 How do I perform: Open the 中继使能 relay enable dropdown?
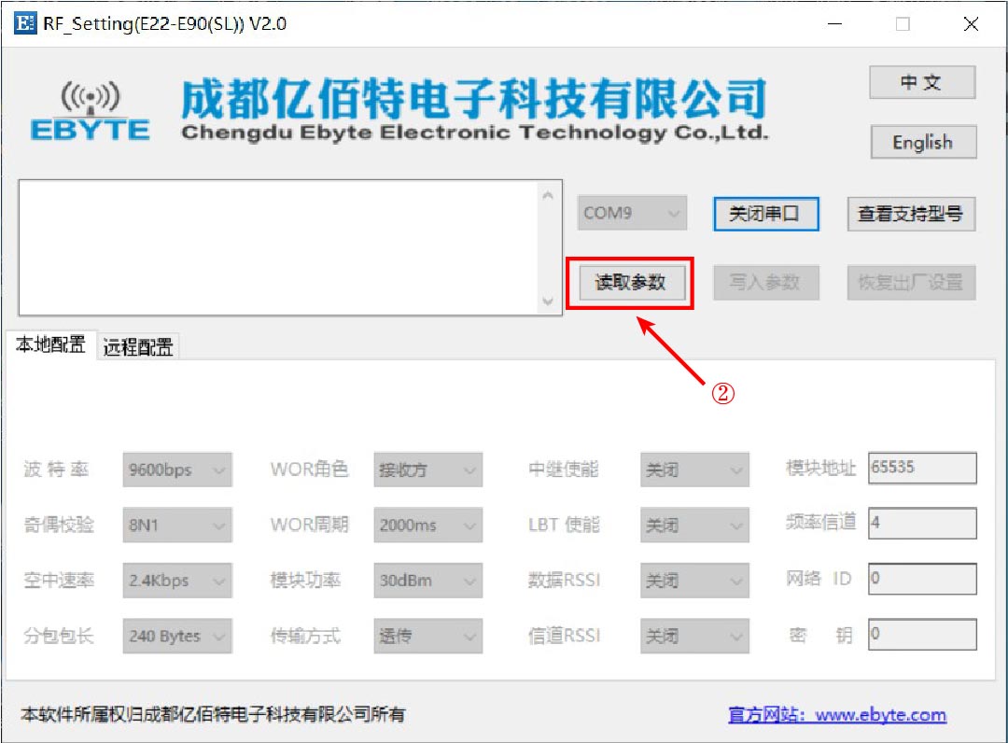click(x=695, y=470)
